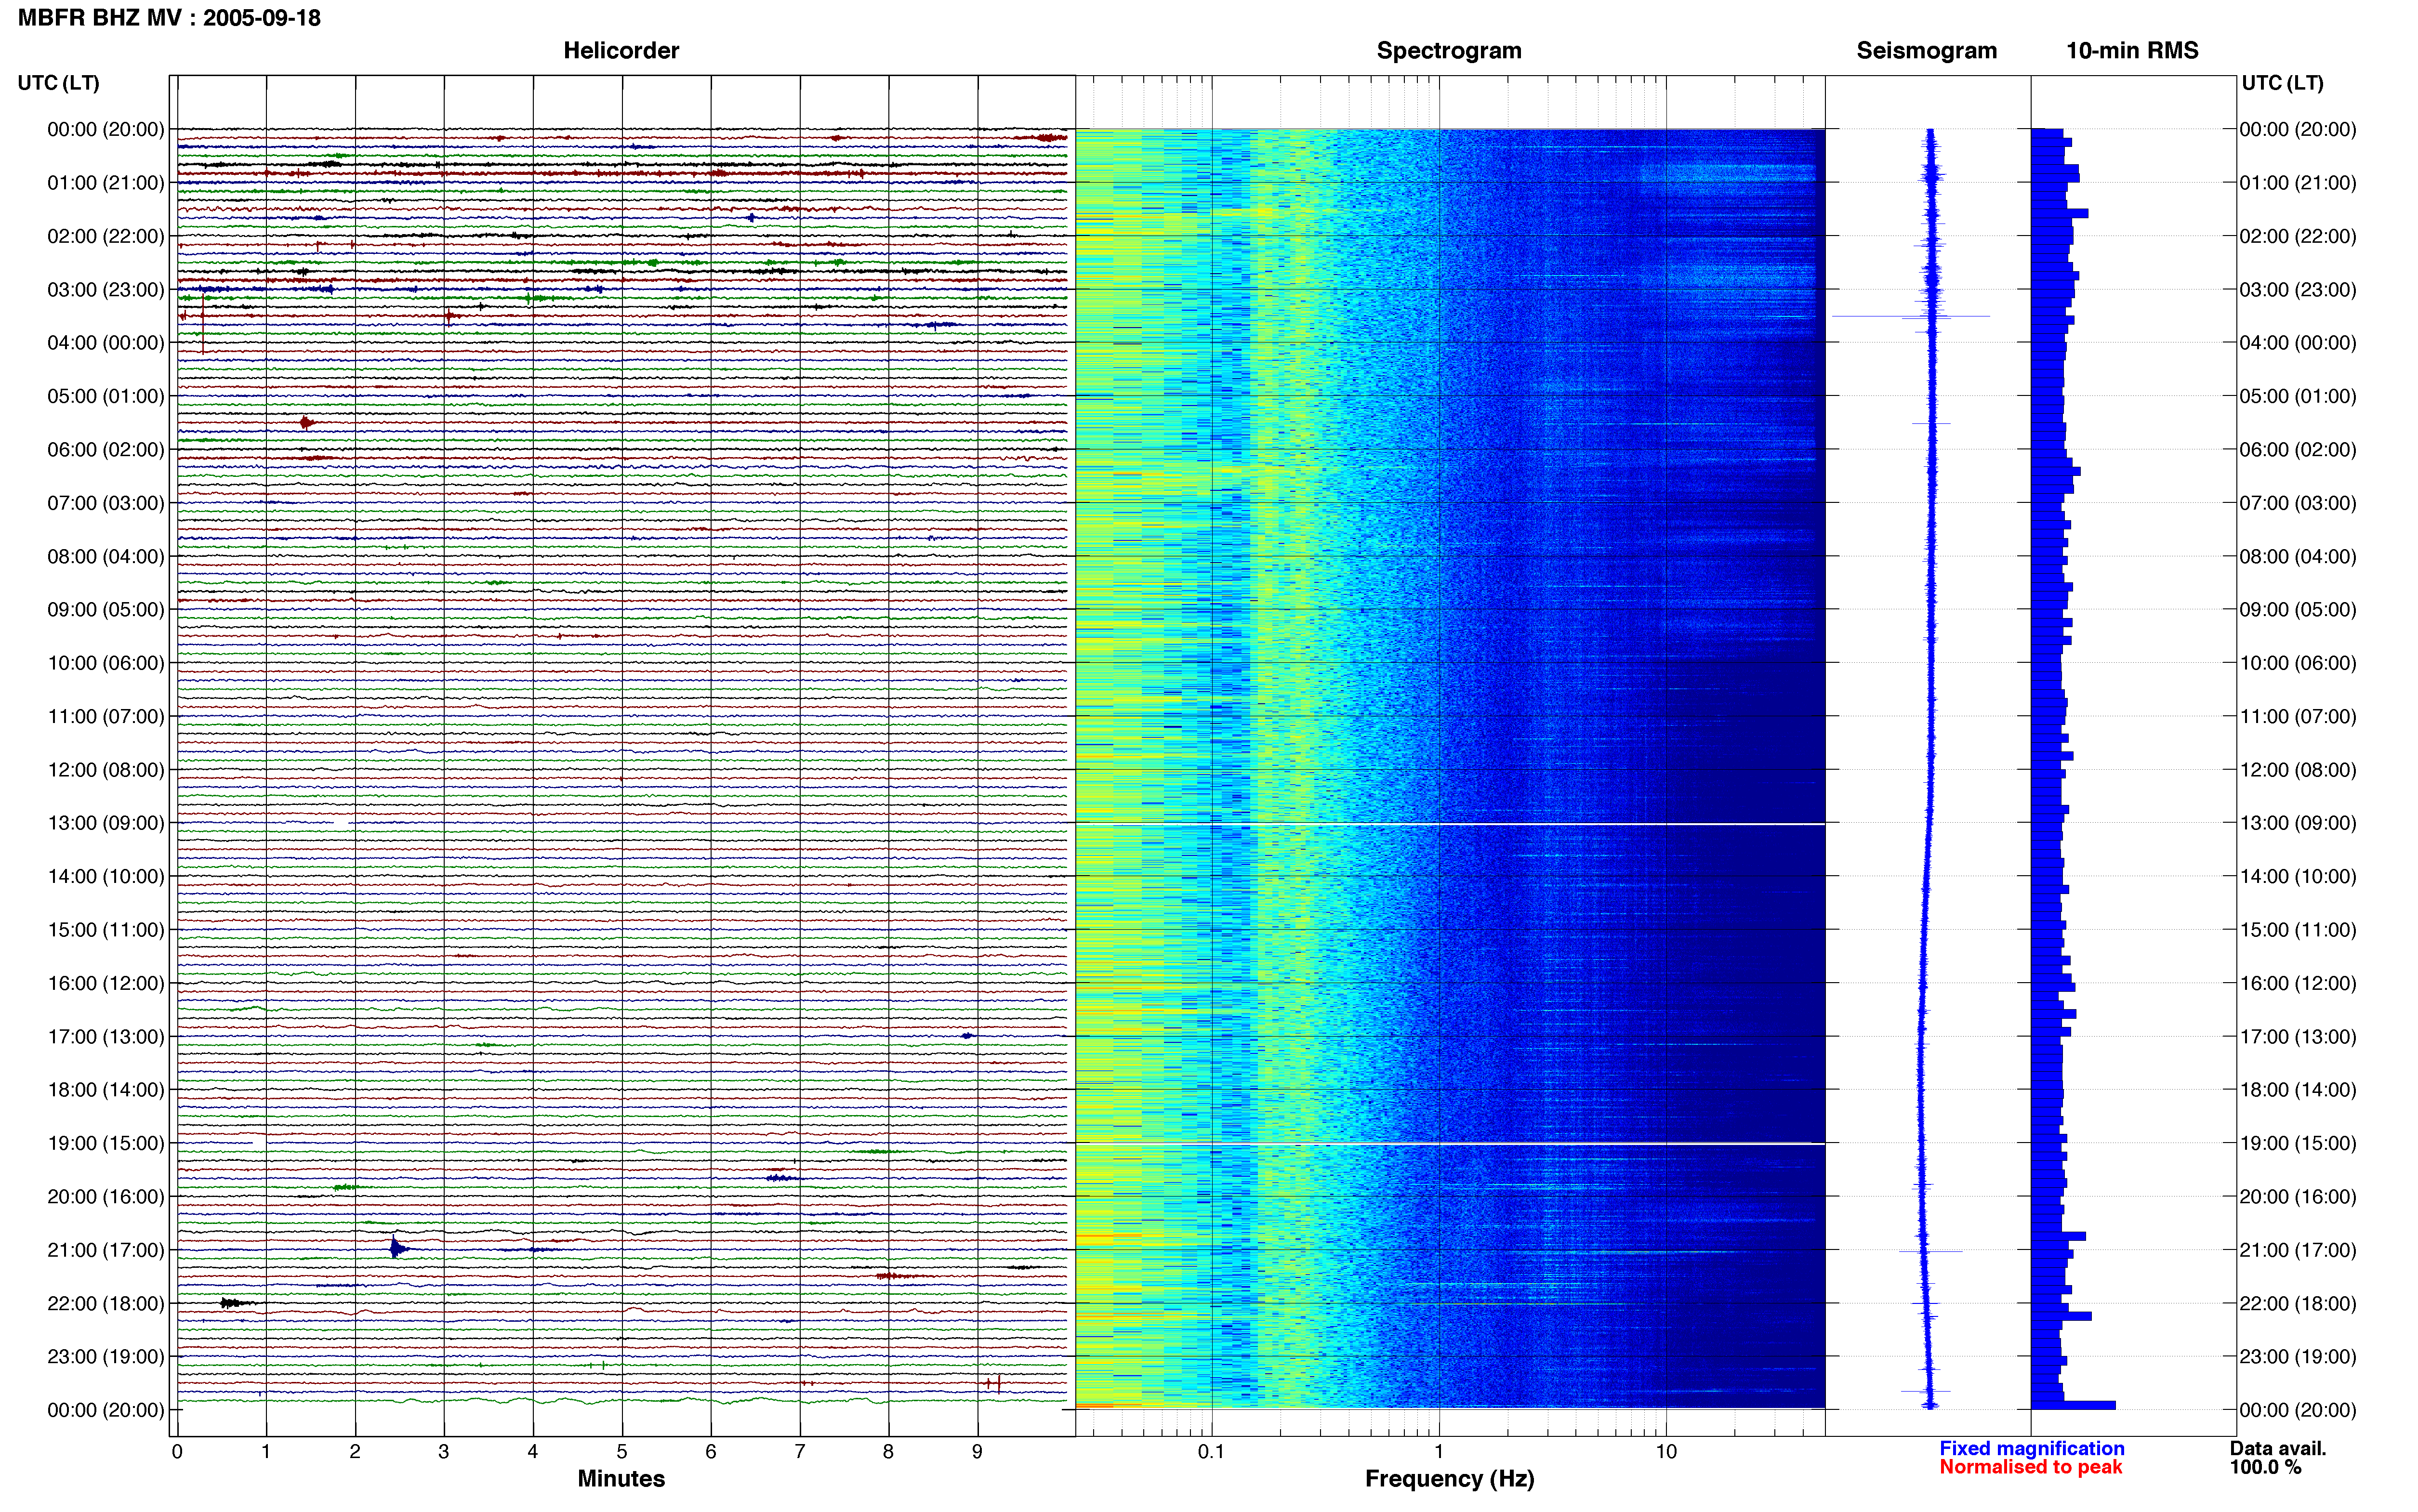Click the '100.0 %' availability value

pos(2265,1467)
